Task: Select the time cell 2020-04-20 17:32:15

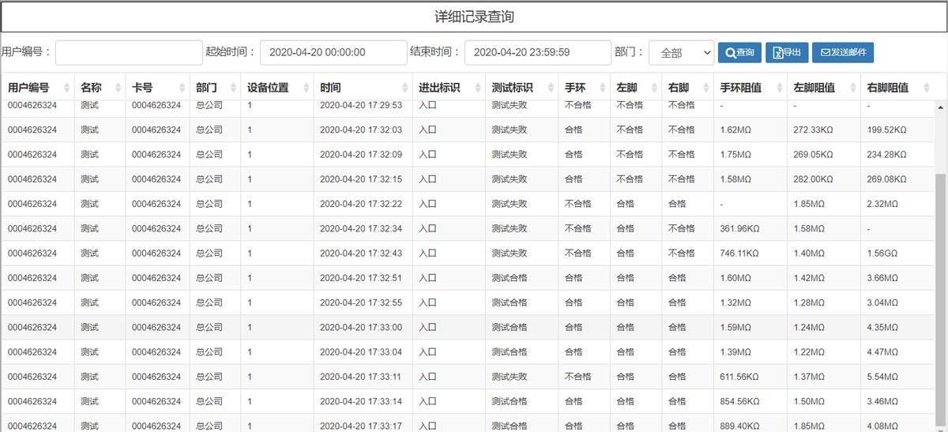Action: (361, 179)
